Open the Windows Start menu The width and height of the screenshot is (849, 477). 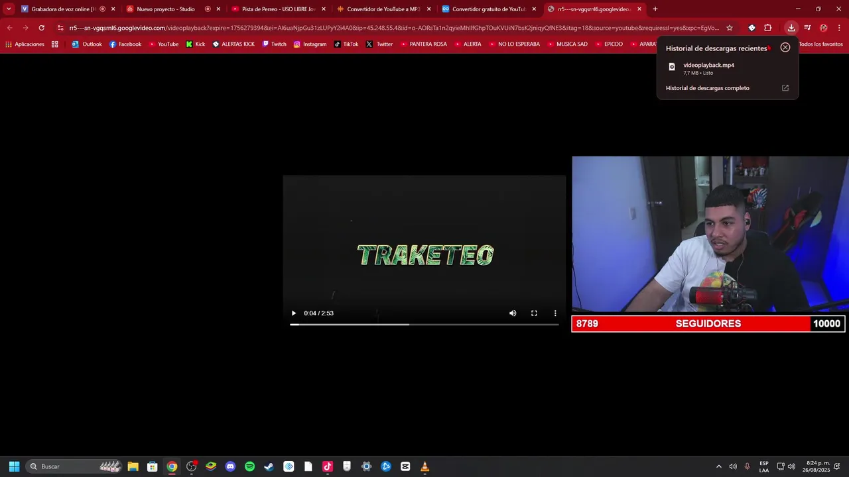pos(14,466)
